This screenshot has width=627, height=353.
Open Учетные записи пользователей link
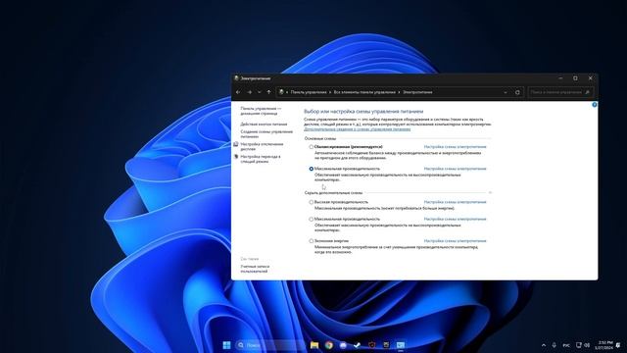[255, 269]
